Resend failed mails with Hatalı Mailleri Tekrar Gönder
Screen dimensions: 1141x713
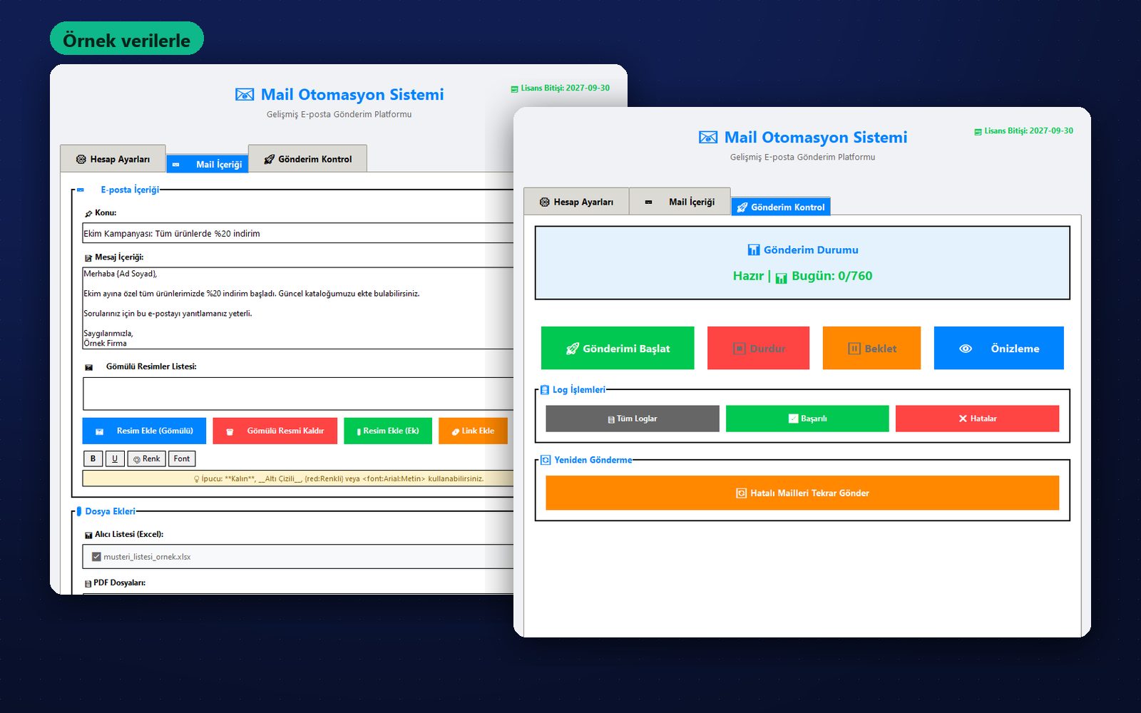pos(802,493)
